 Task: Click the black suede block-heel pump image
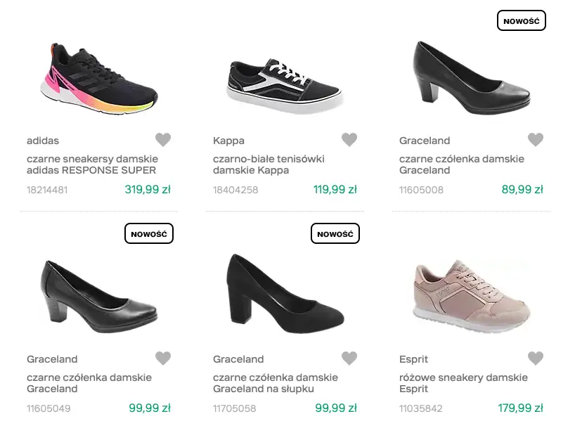(285, 294)
